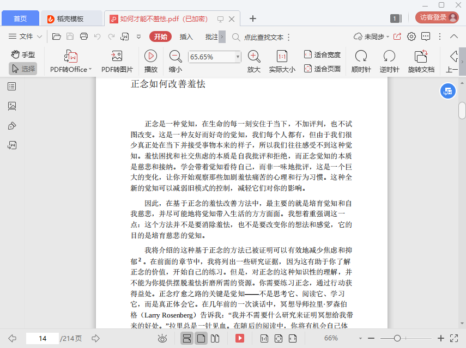Toggle eye protection mode in status bar
466x348 pixels.
(162, 339)
